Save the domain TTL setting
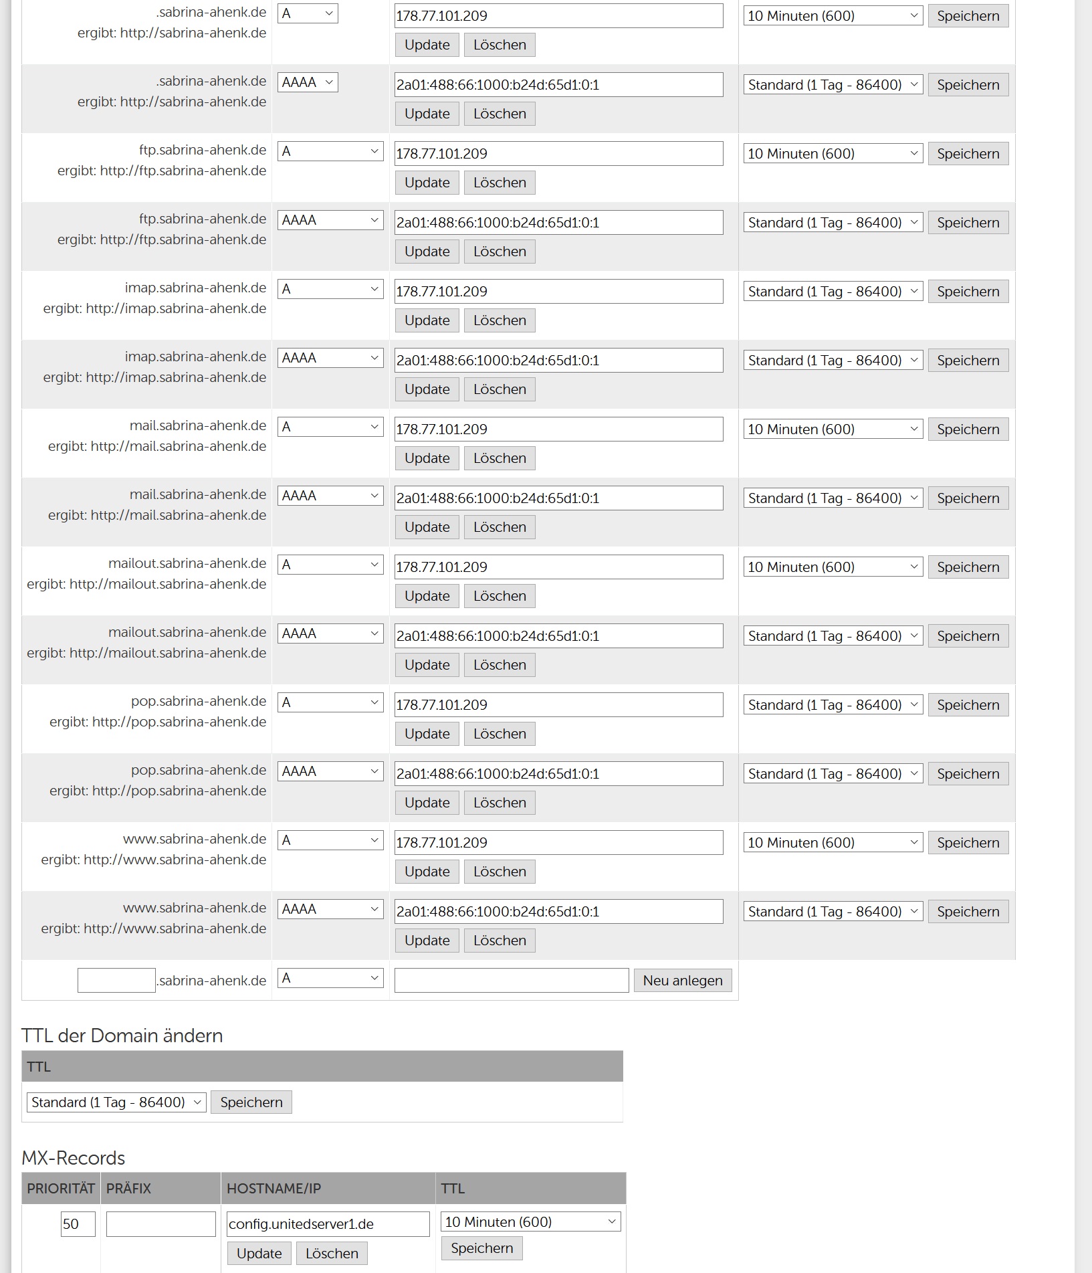 pyautogui.click(x=251, y=1102)
